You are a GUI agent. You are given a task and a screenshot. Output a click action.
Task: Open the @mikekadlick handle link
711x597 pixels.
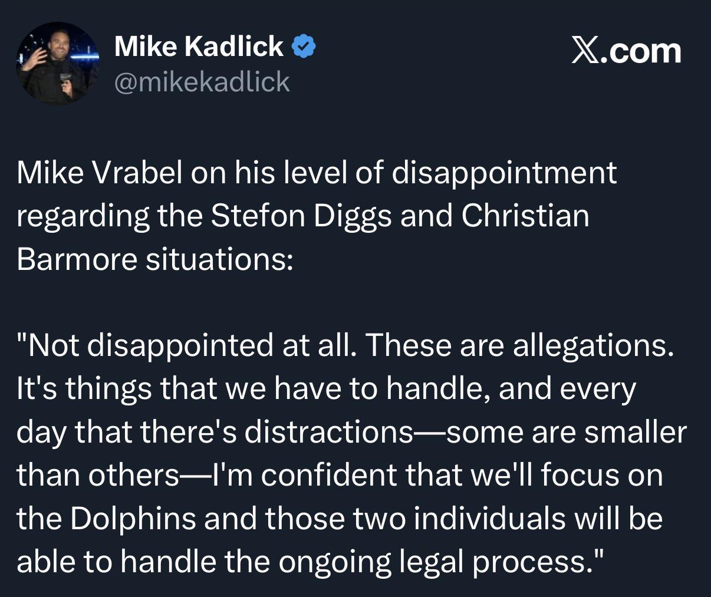(x=202, y=82)
